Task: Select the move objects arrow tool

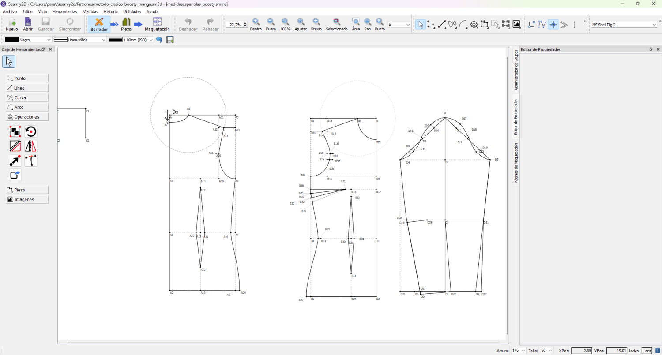Action: 15,161
